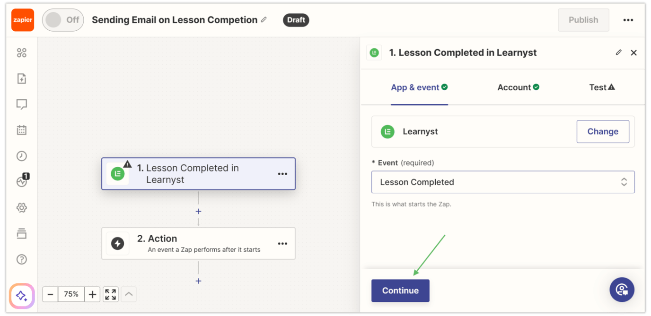Open the Zaps document icon in the sidebar
Viewport: 651px width, 316px height.
21,78
